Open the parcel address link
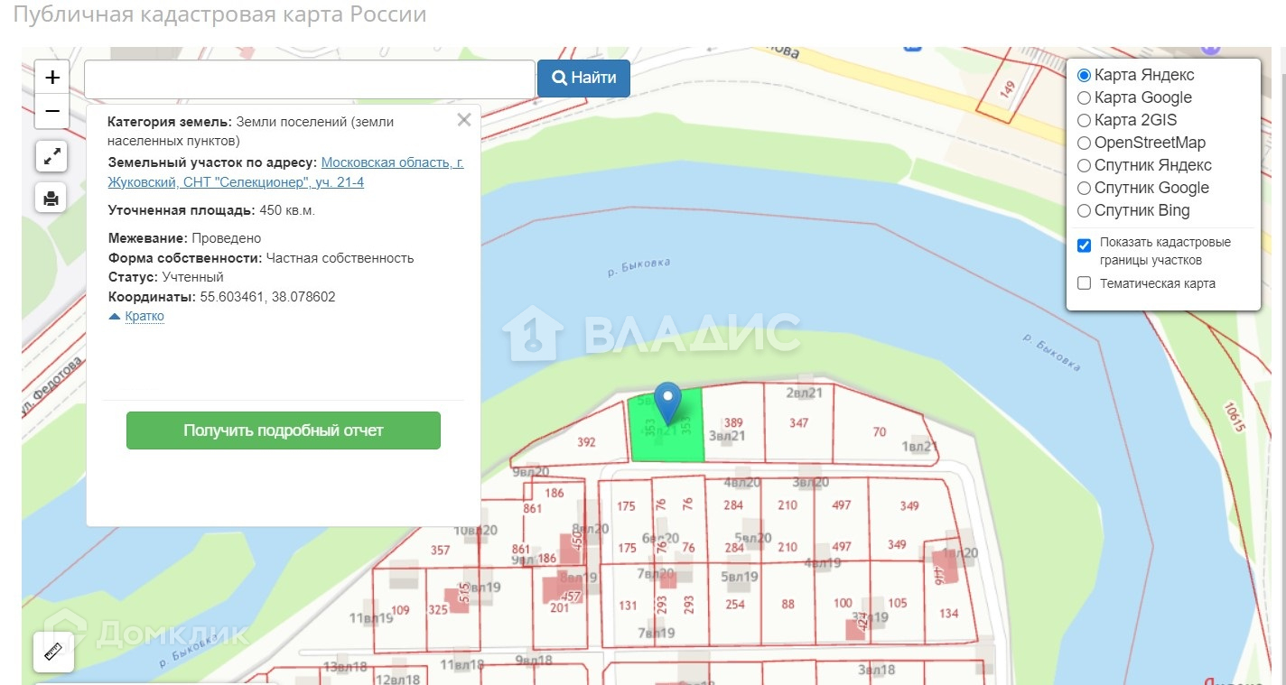Image resolution: width=1286 pixels, height=685 pixels. click(285, 172)
